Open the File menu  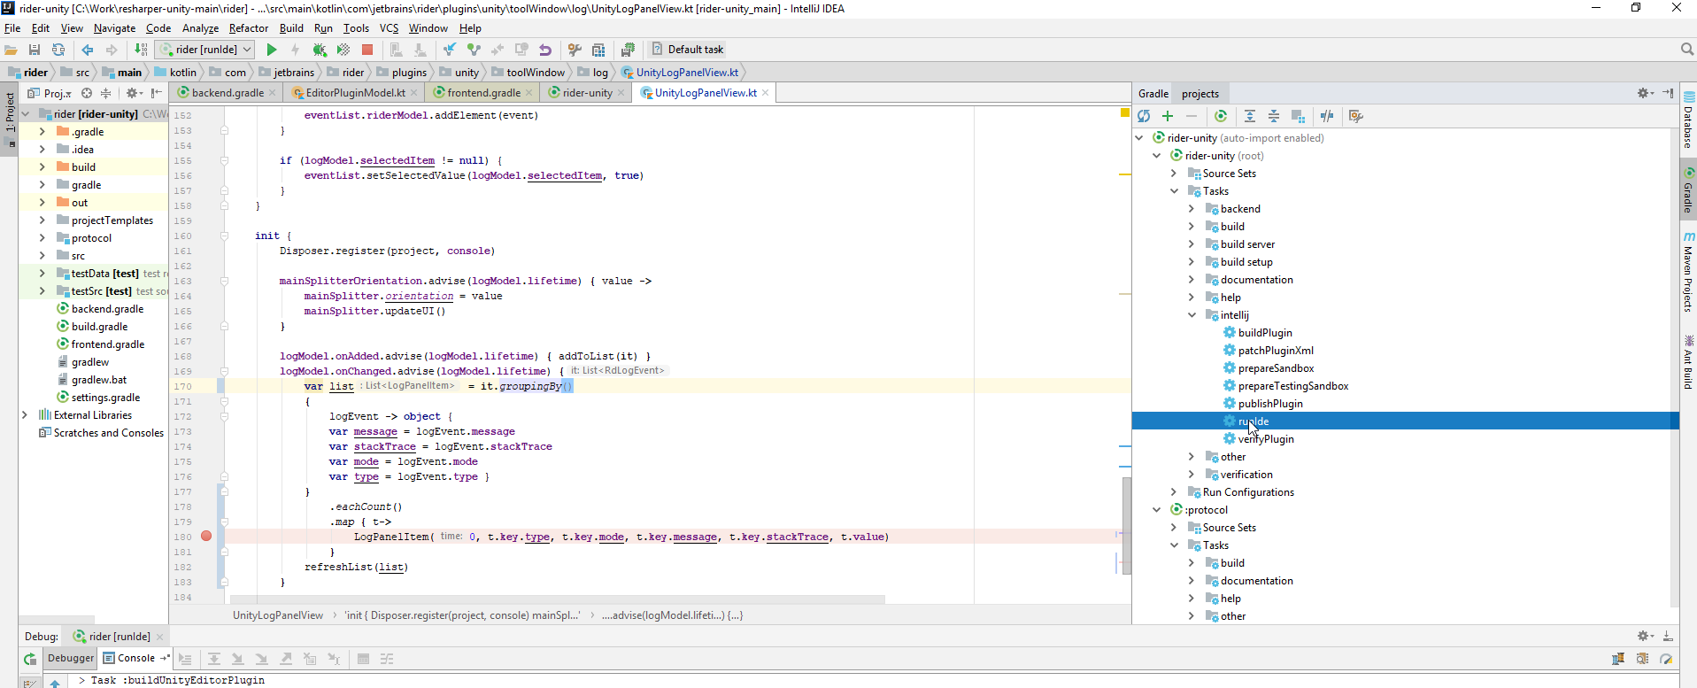pos(12,28)
